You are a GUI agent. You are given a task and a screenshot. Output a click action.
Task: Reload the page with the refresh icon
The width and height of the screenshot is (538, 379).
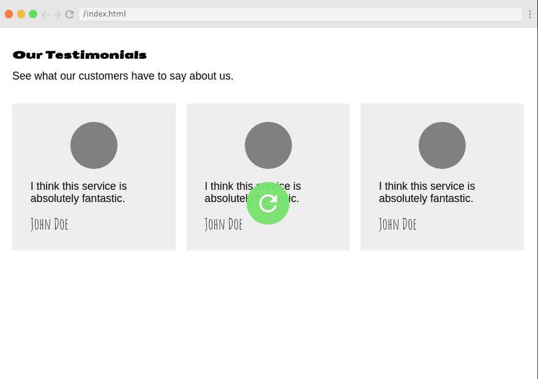pos(70,14)
